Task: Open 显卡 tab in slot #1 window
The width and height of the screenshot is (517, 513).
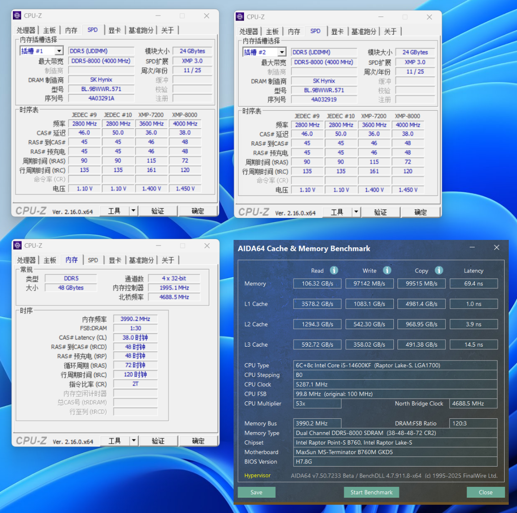Action: pos(114,30)
